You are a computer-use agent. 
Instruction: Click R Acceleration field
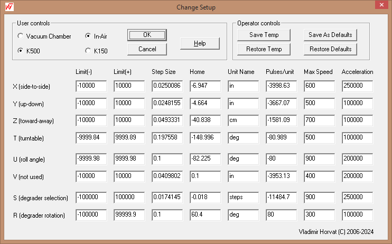pyautogui.click(x=357, y=215)
